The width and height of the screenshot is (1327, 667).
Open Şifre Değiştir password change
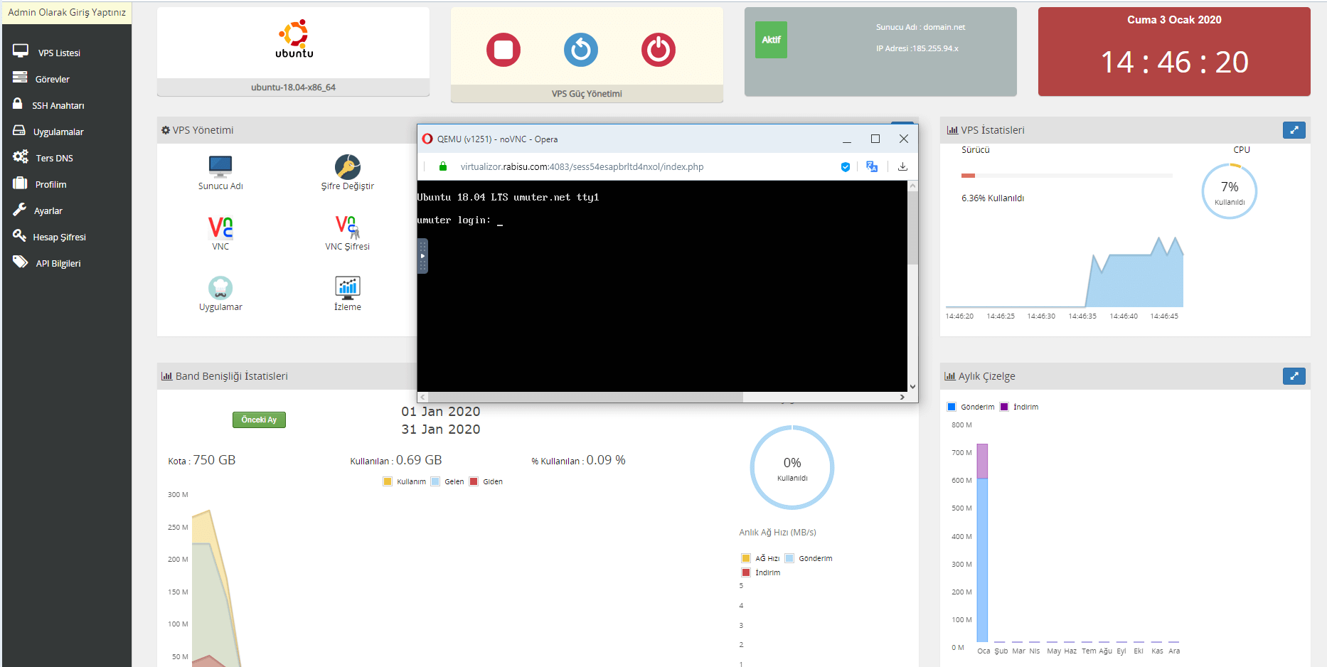(347, 171)
